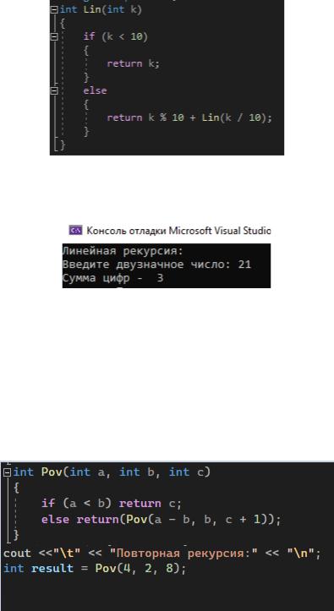
Task: Click the debug console window icon
Action: pos(75,231)
